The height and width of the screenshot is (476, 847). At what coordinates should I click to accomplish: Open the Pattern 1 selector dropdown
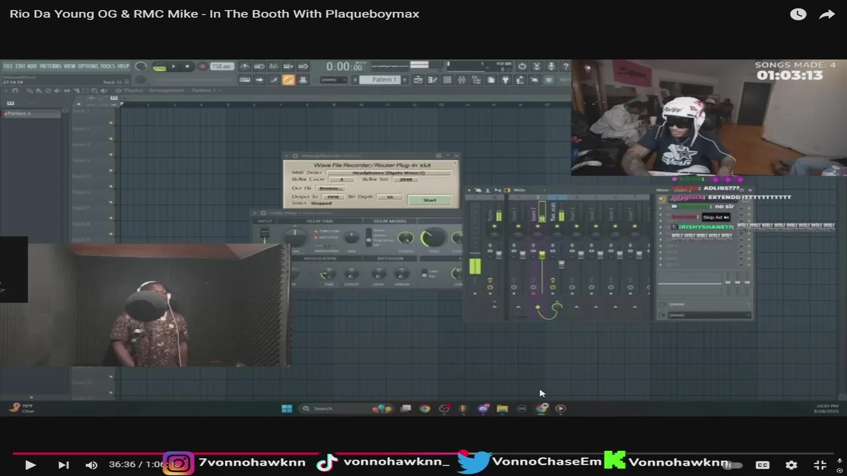(380, 80)
